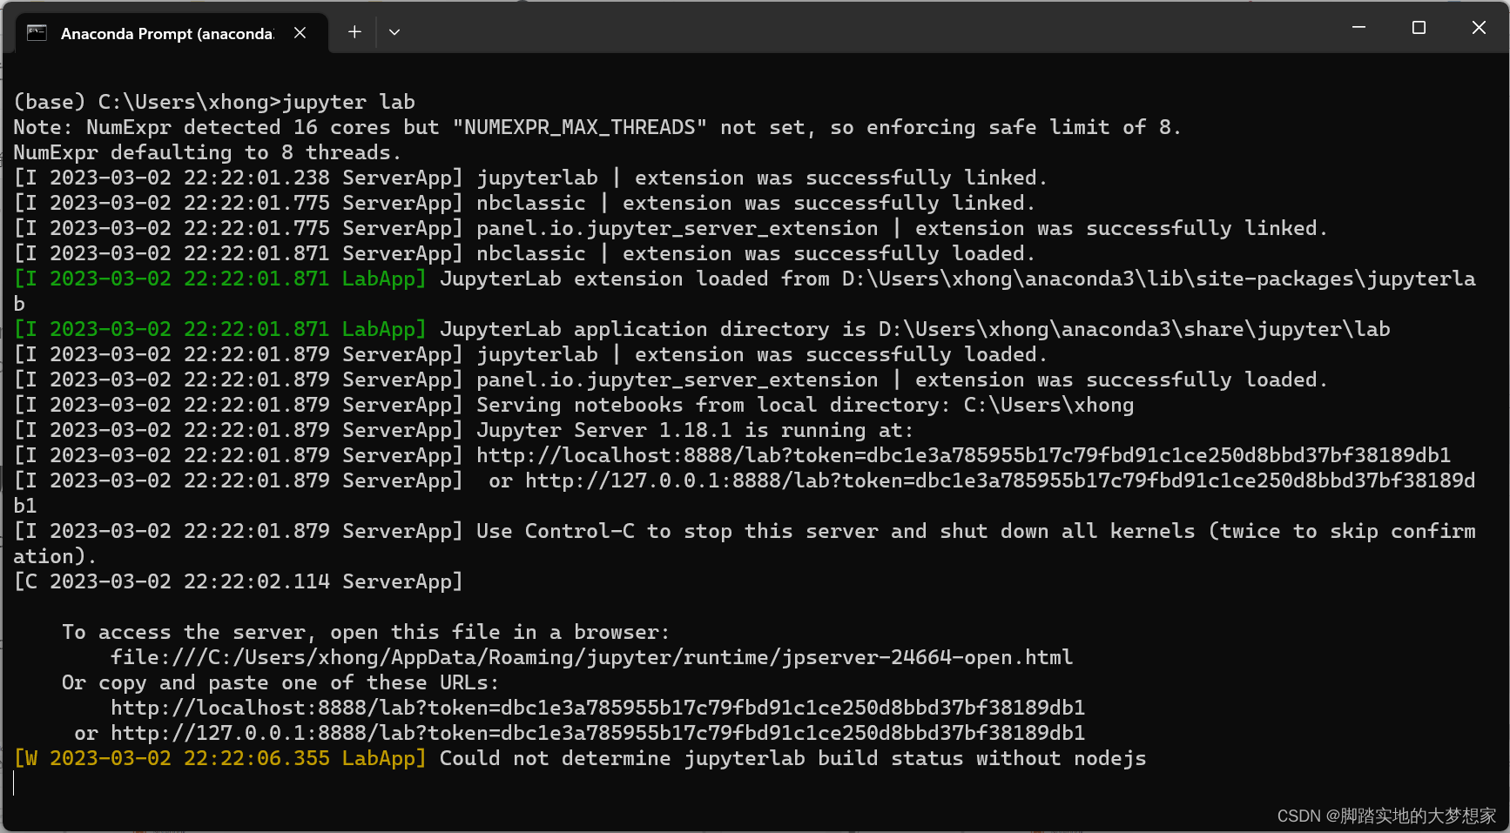1510x833 pixels.
Task: Click the indented localhost:8888 URL under copy-paste
Action: click(597, 708)
